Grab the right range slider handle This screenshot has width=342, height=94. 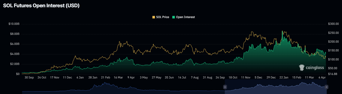point(326,87)
